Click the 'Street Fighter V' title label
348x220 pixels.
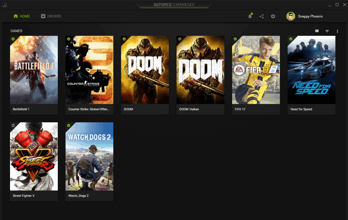click(24, 196)
